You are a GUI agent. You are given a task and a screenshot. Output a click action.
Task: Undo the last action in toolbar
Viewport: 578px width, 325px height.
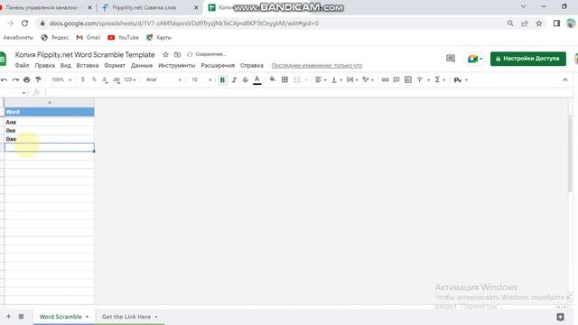4,80
